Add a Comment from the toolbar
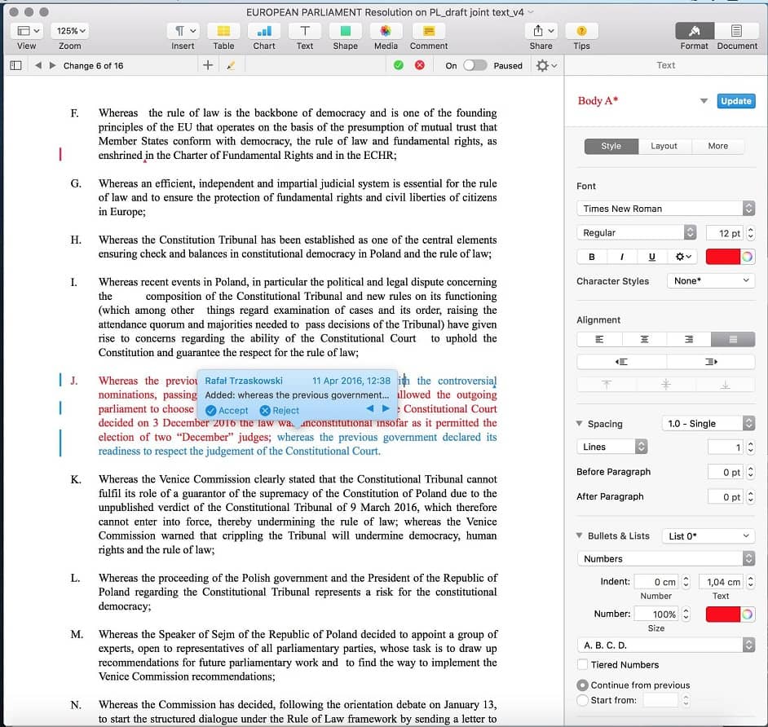 [x=429, y=31]
